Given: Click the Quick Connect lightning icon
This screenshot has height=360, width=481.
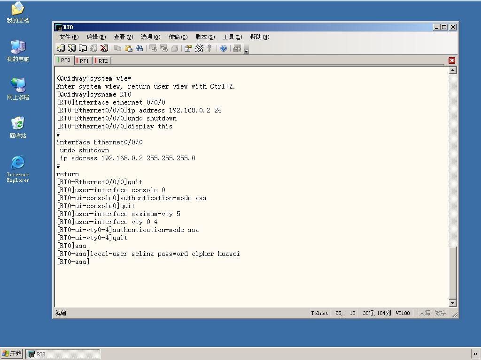Looking at the screenshot, I should 72,48.
